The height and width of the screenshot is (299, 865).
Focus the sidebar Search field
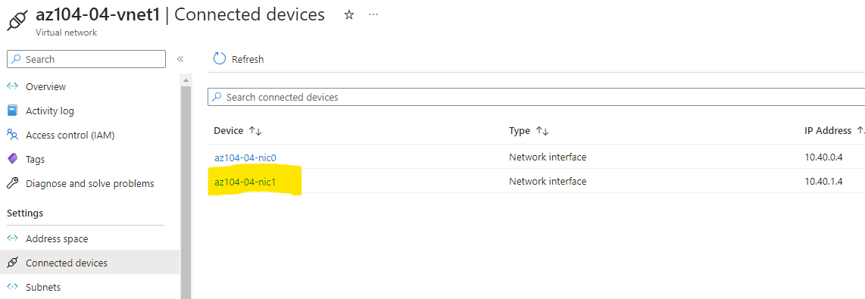tap(86, 59)
